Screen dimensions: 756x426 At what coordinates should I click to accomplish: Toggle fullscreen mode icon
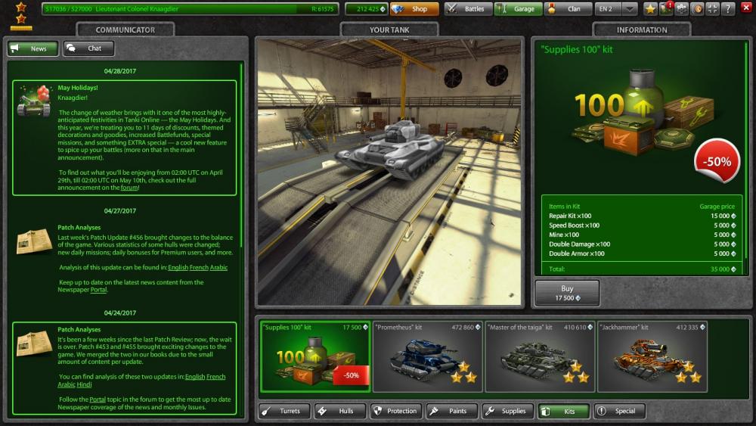(x=712, y=9)
